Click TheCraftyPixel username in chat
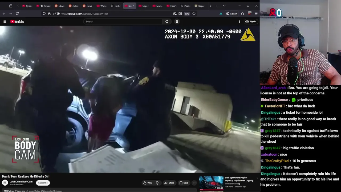Screen dimensions: 341x192 click(x=277, y=161)
